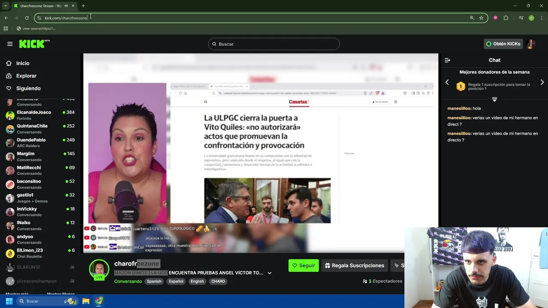Collapse the chat panel arrow icon
548x308 pixels.
[447, 60]
